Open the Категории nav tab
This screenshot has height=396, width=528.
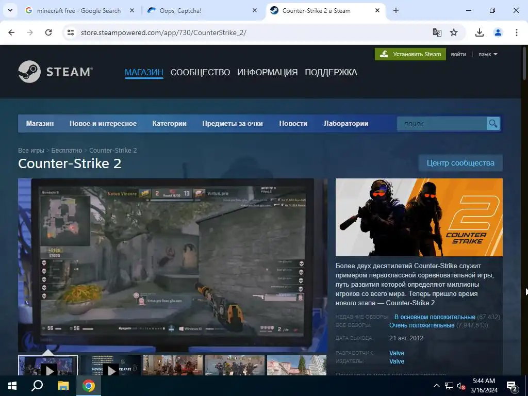169,124
